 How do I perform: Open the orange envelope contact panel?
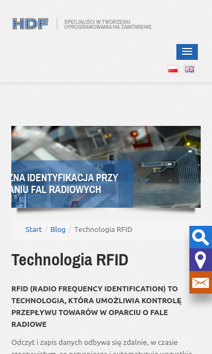(201, 282)
